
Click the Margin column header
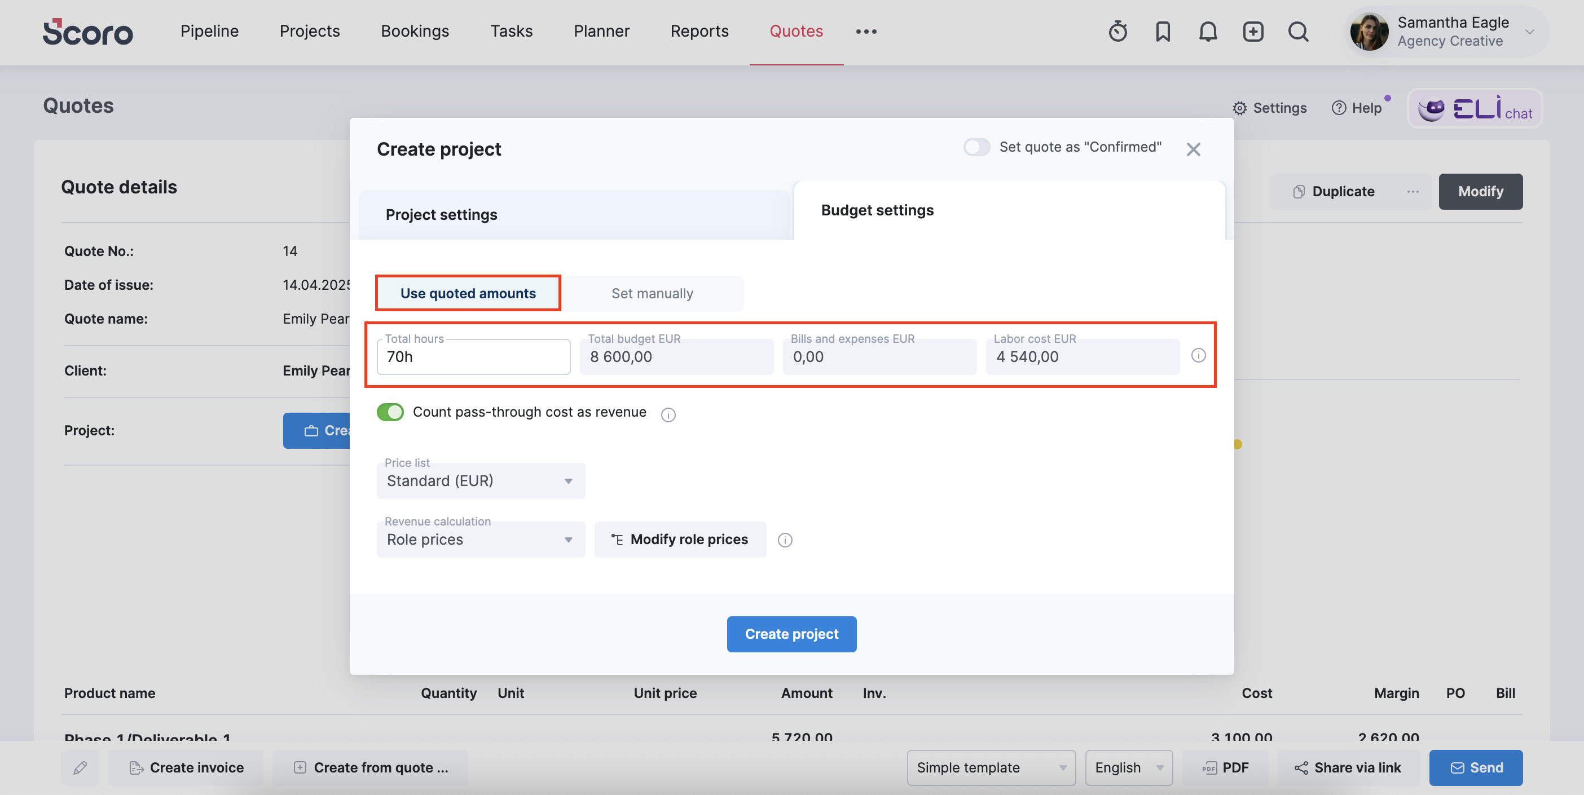[1396, 693]
